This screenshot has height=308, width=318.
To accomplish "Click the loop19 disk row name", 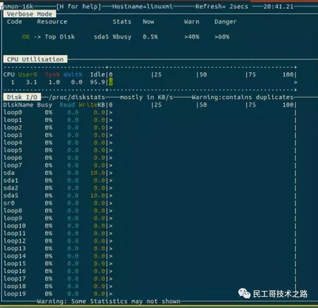I will [x=15, y=294].
